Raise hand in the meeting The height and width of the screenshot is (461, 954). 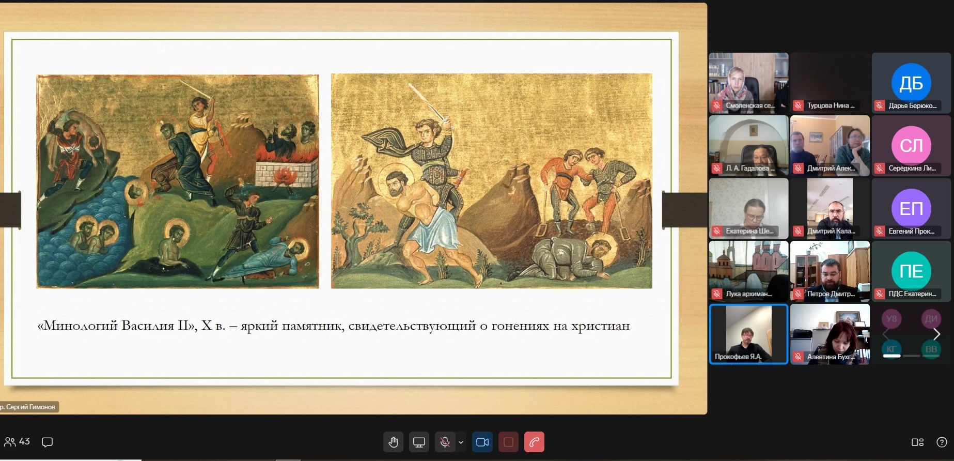pyautogui.click(x=394, y=442)
